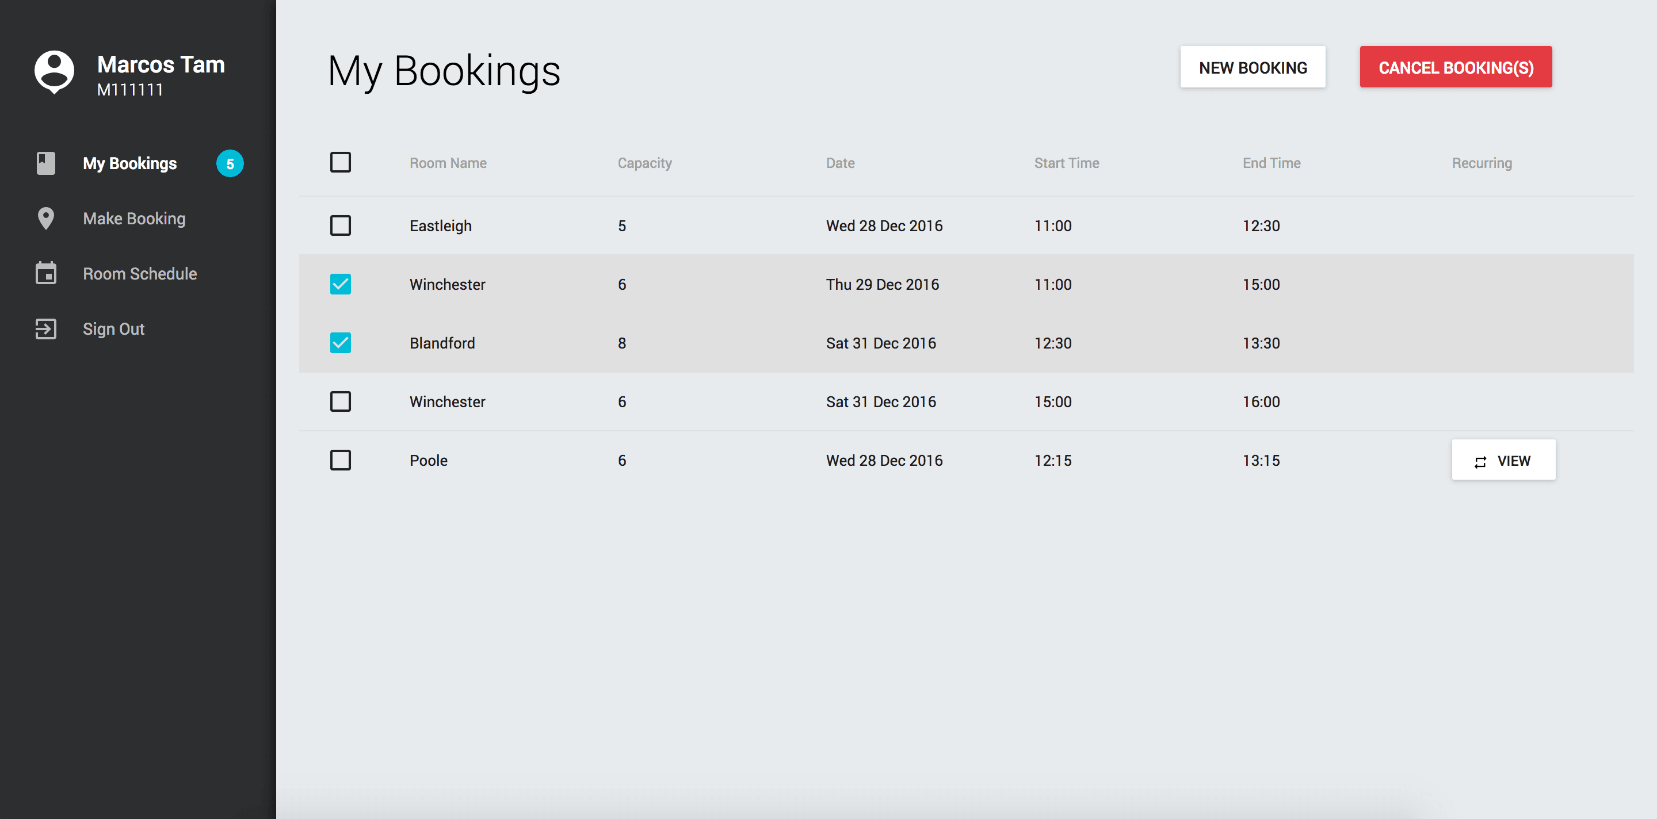1657x819 pixels.
Task: Select Sign Out from sidebar
Action: pyautogui.click(x=113, y=328)
